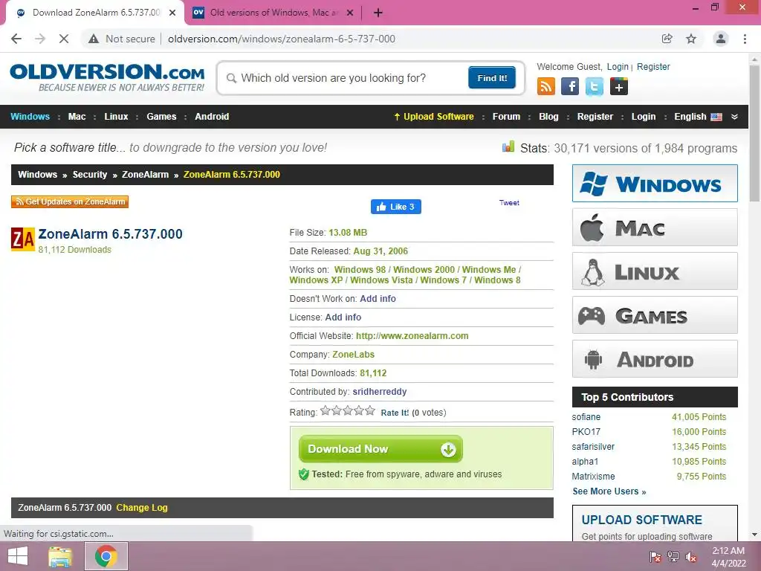Click the plus share icon

[619, 87]
